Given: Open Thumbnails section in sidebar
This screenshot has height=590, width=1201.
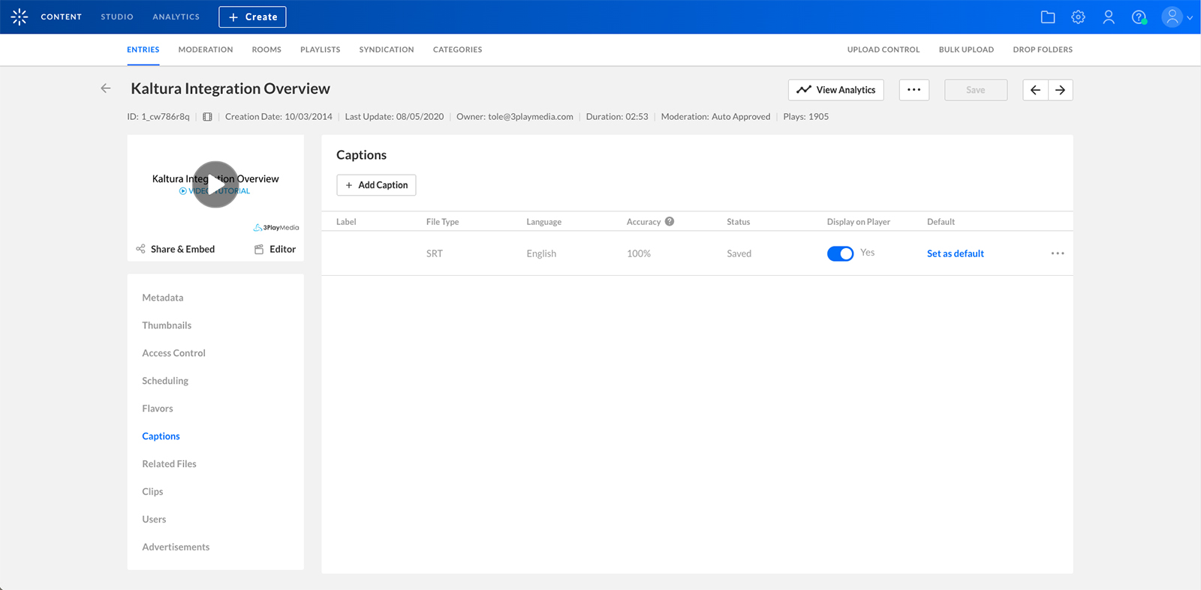Looking at the screenshot, I should click(167, 325).
